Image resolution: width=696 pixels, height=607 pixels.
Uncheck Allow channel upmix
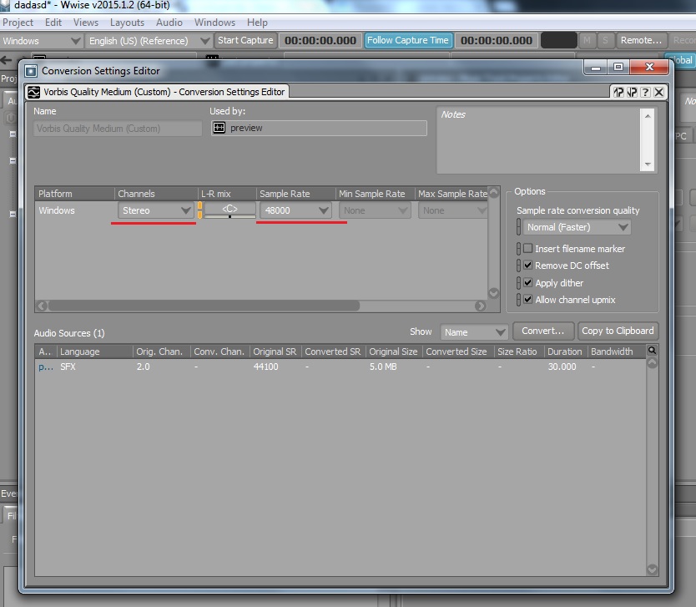click(x=527, y=299)
